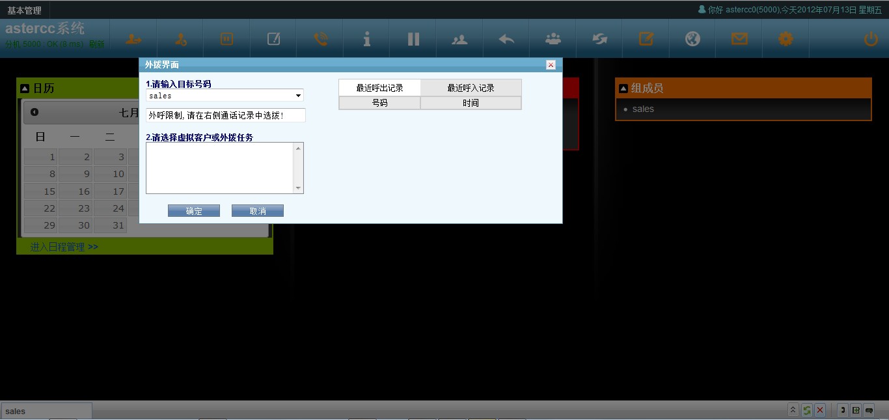Switch to the 最近呼入记录 tab
This screenshot has height=420, width=889.
click(x=471, y=88)
